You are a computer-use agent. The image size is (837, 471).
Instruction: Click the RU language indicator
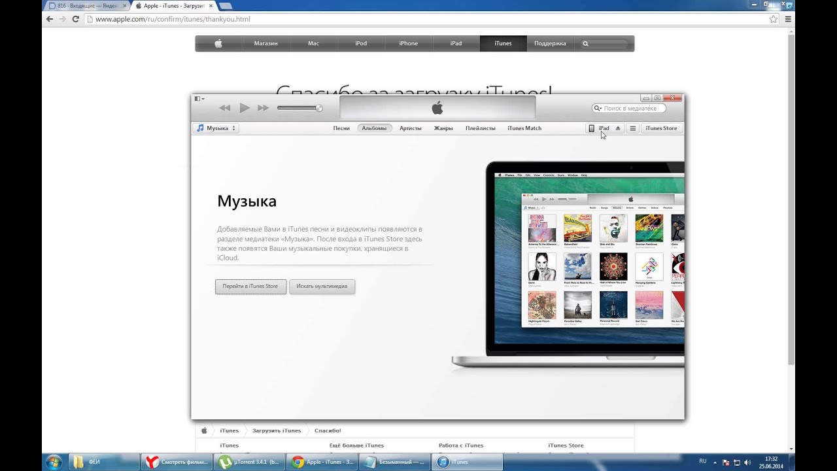(703, 461)
